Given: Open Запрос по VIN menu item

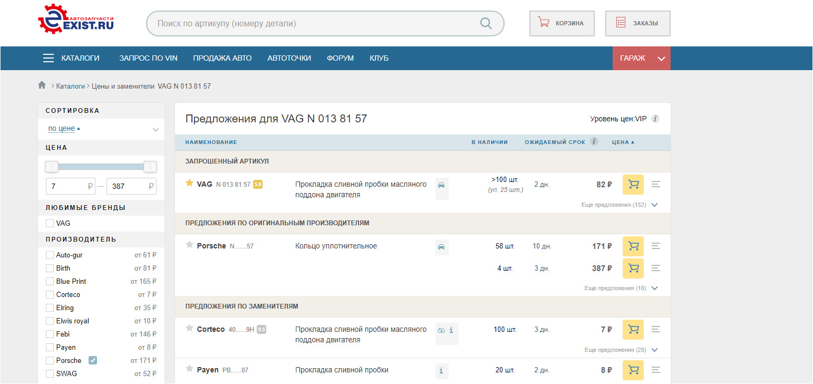Looking at the screenshot, I should 148,58.
